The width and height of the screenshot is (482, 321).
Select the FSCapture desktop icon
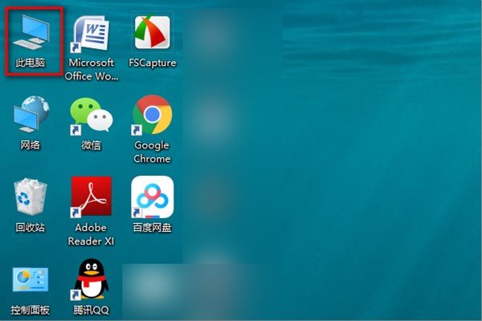153,32
